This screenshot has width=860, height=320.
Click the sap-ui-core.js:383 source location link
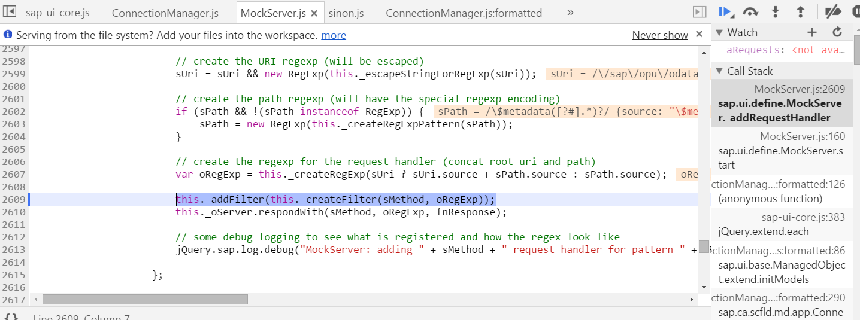pyautogui.click(x=803, y=217)
